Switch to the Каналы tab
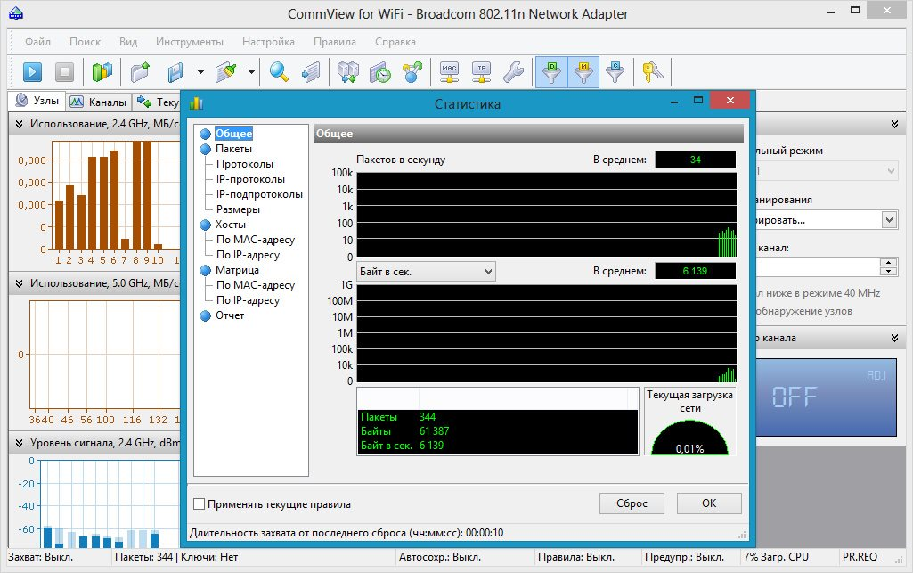913x573 pixels. pos(99,102)
